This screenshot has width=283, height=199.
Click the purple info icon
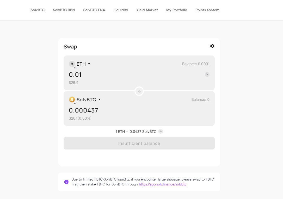66,182
